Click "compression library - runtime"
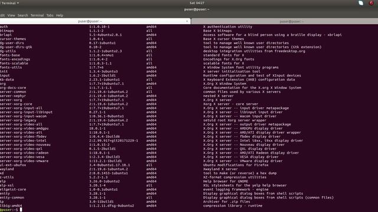 pos(233,206)
